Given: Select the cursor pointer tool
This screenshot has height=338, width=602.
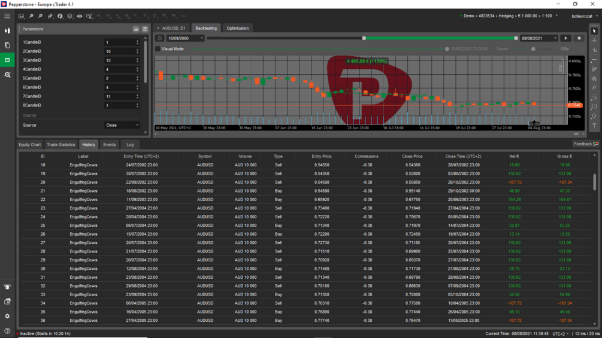Looking at the screenshot, I should click(x=594, y=31).
